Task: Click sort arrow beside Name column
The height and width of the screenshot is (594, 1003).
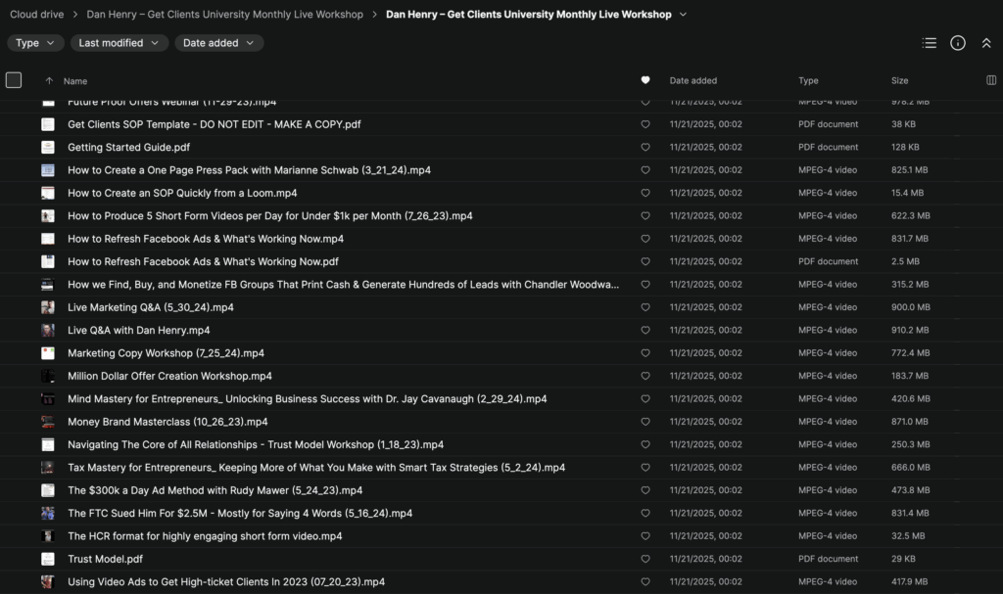Action: tap(49, 81)
